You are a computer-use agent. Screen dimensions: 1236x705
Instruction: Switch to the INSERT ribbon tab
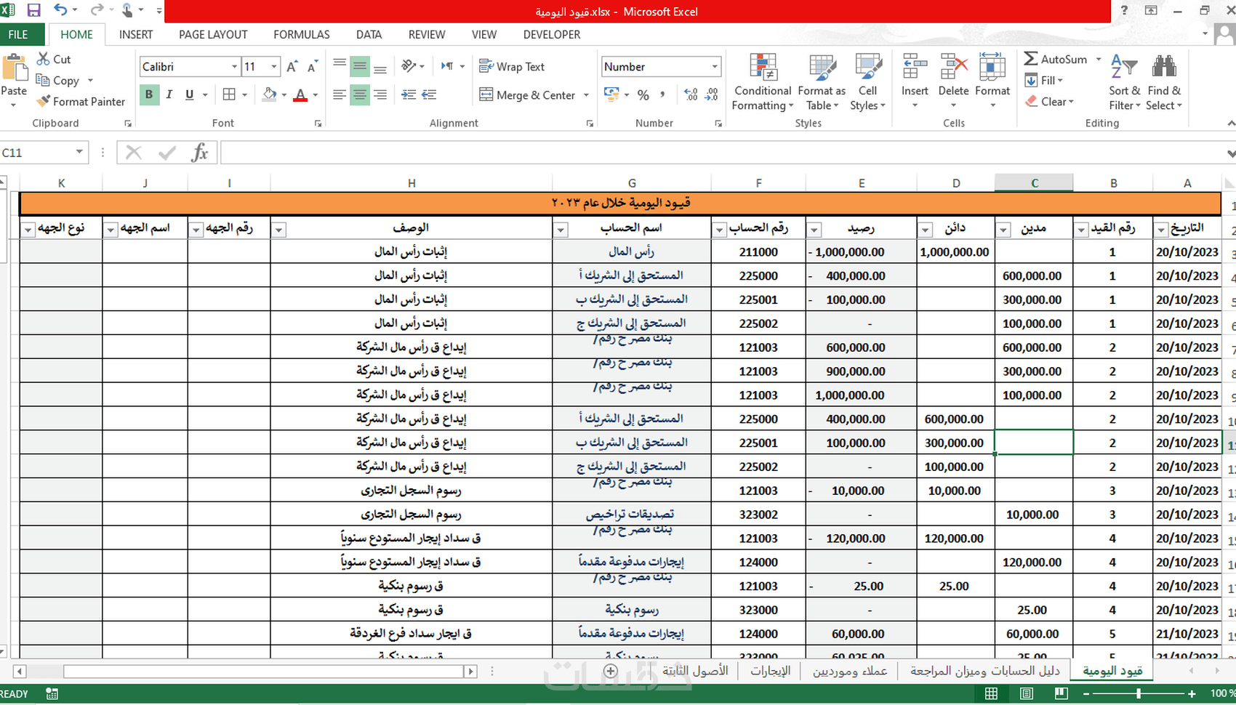click(x=136, y=35)
